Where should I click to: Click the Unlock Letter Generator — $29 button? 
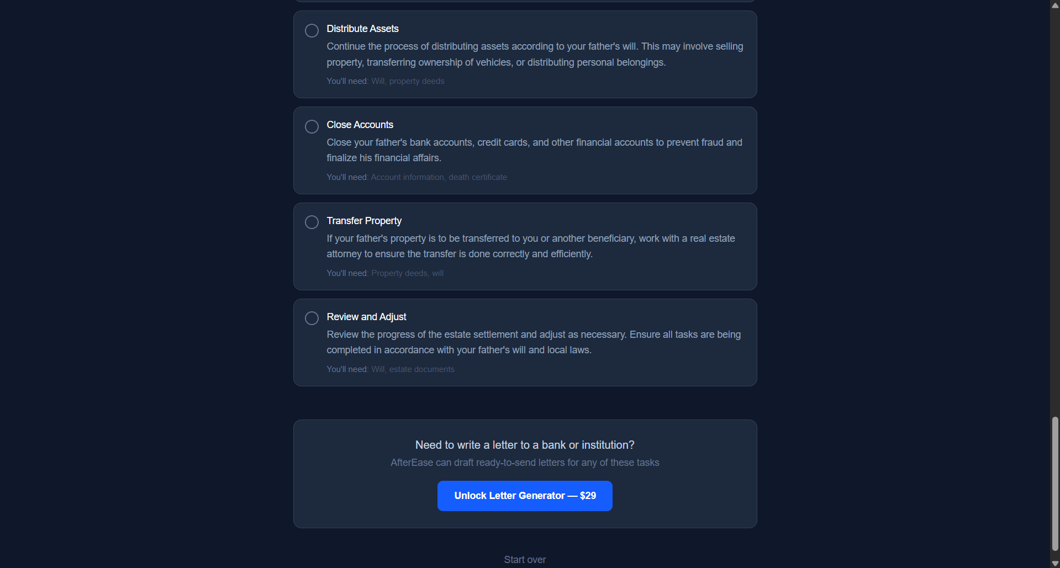point(524,495)
